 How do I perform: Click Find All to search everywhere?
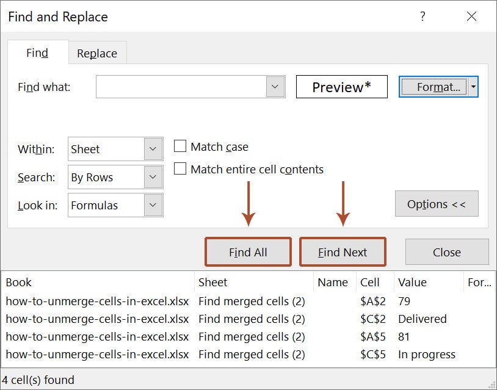[x=247, y=251]
